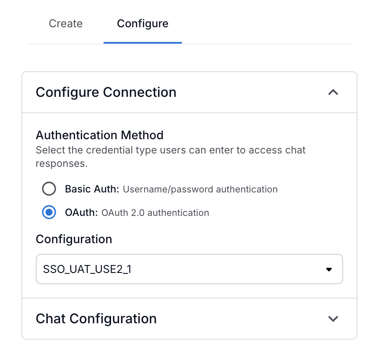The image size is (373, 348).
Task: Click the downward chevron beside Chat Configuration
Action: coord(333,319)
